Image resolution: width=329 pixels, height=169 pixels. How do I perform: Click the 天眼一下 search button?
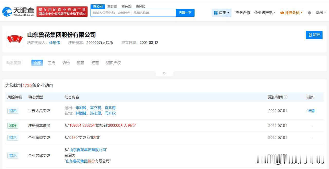click(185, 13)
